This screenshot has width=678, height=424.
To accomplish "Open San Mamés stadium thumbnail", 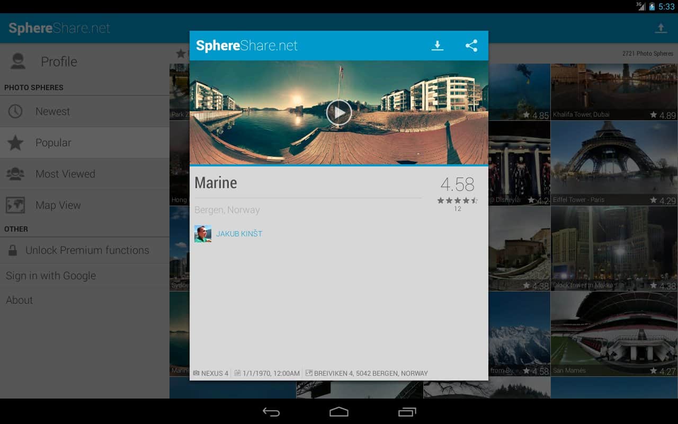I will click(614, 334).
